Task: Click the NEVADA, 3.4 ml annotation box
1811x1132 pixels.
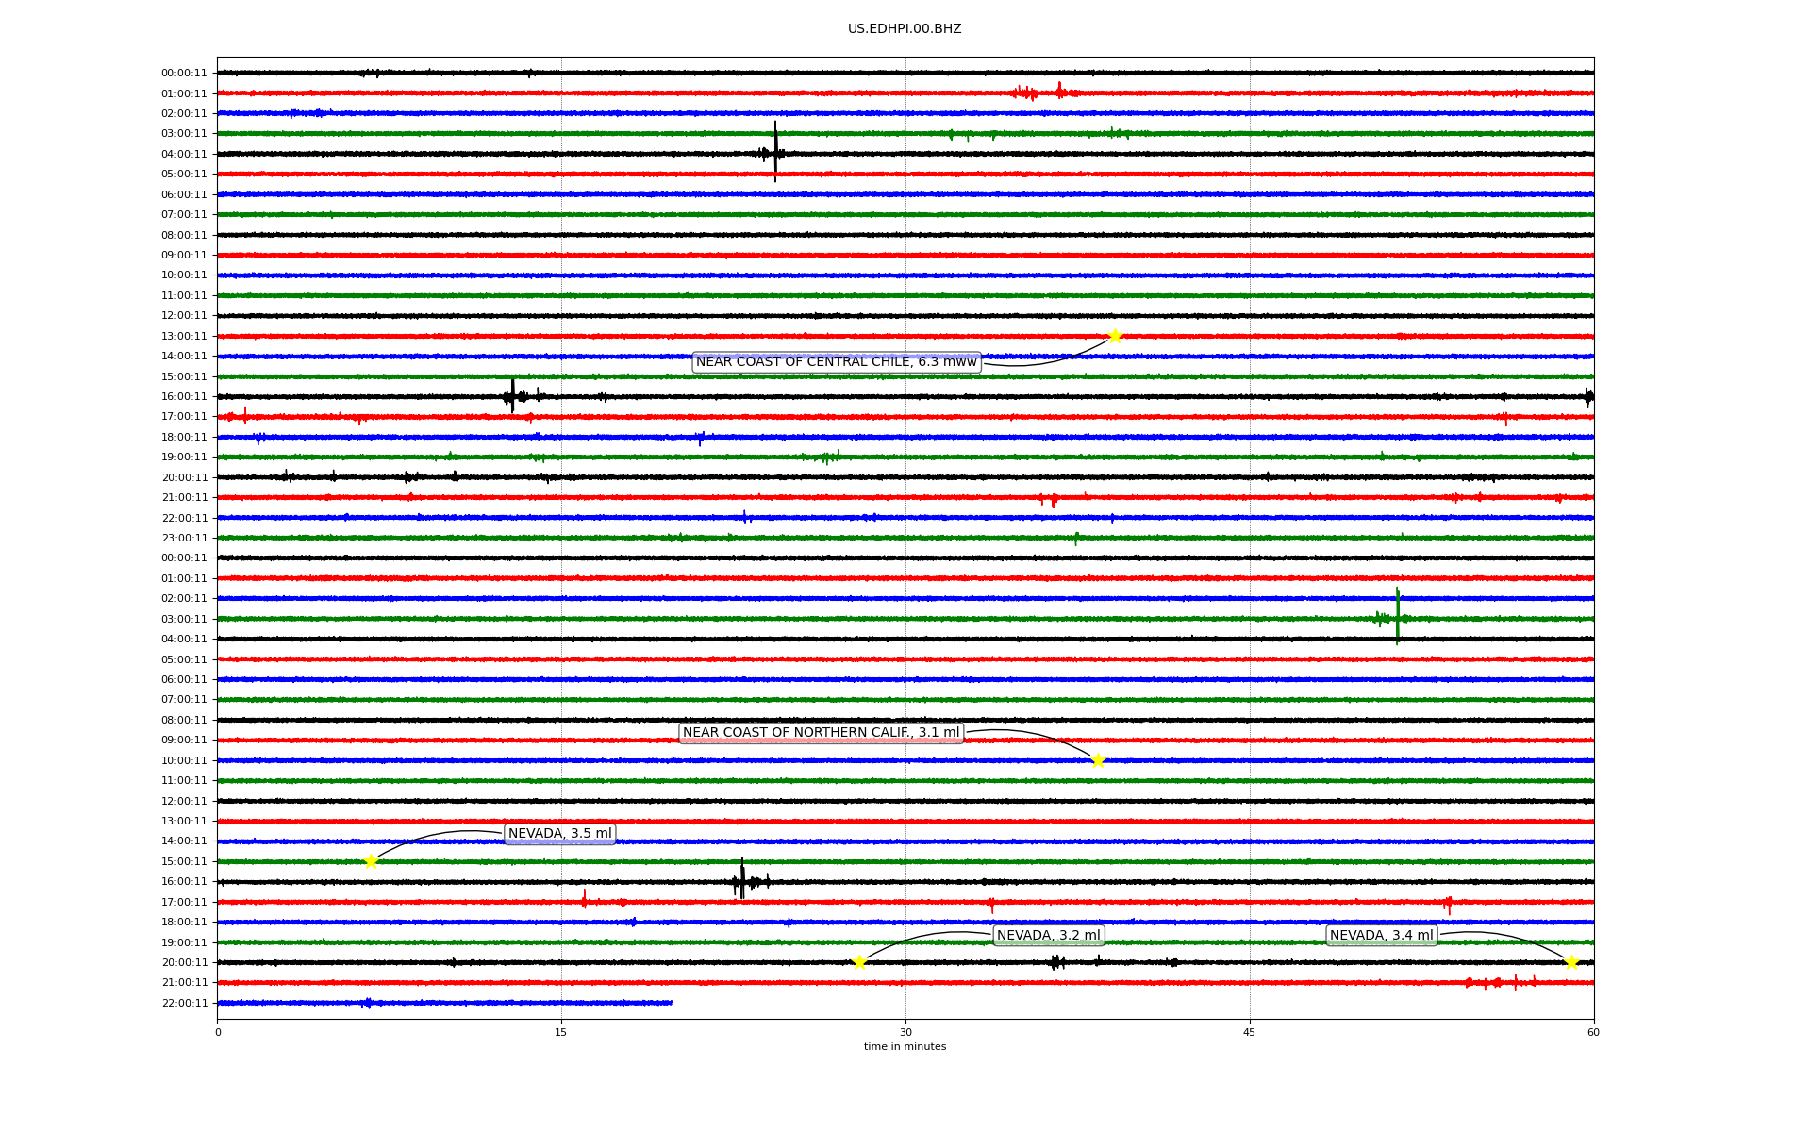Action: (x=1381, y=936)
